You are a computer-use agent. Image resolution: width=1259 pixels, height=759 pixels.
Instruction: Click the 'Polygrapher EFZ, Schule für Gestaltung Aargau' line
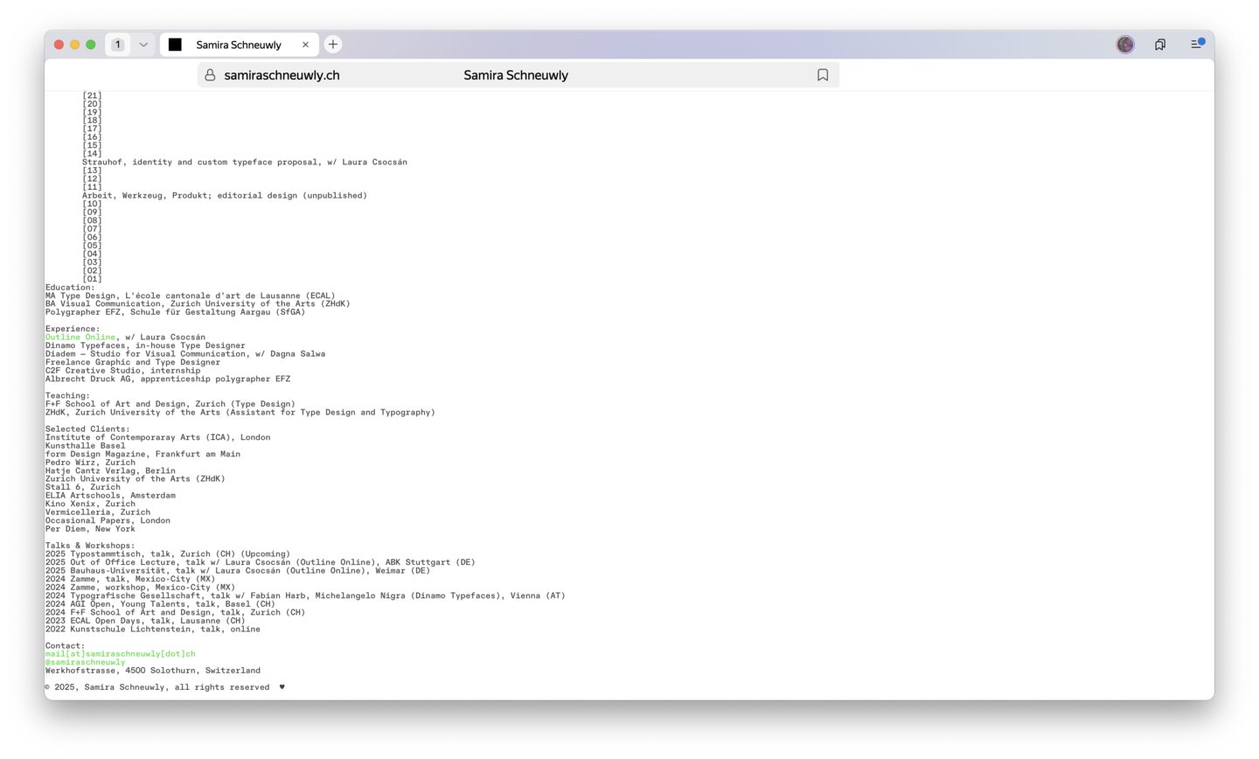[x=176, y=312]
